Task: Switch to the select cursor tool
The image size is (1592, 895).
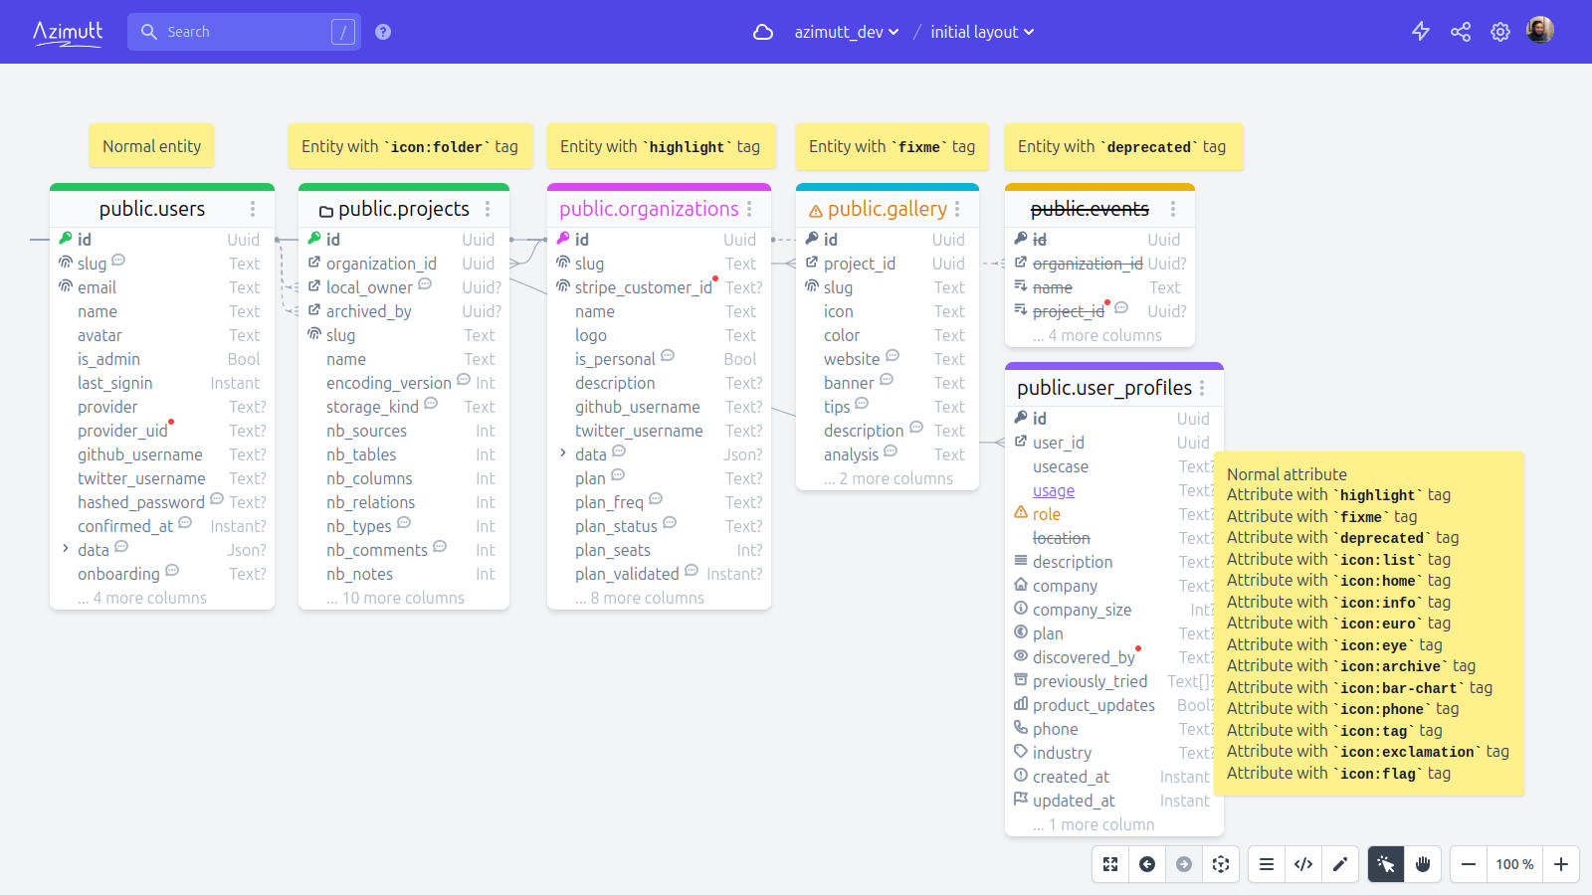Action: click(x=1386, y=864)
